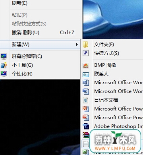This screenshot has width=143, height=155.
Task: Click the notepad text document icon
Action: (x=86, y=144)
